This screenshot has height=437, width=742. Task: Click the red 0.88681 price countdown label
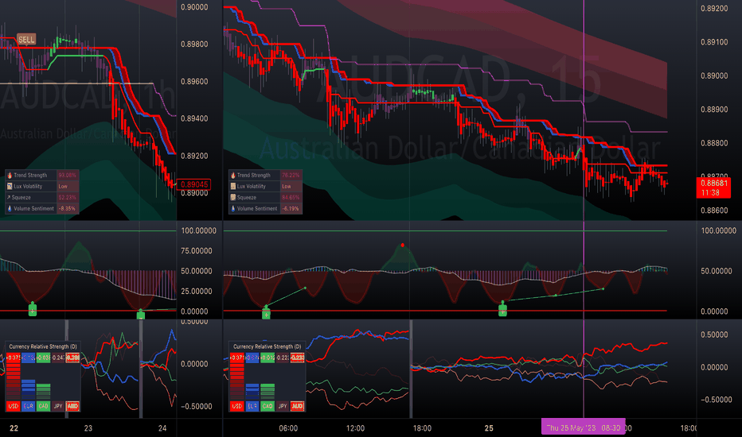[714, 188]
